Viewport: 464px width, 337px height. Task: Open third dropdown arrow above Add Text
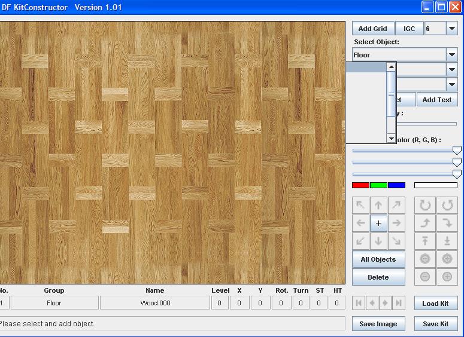451,84
